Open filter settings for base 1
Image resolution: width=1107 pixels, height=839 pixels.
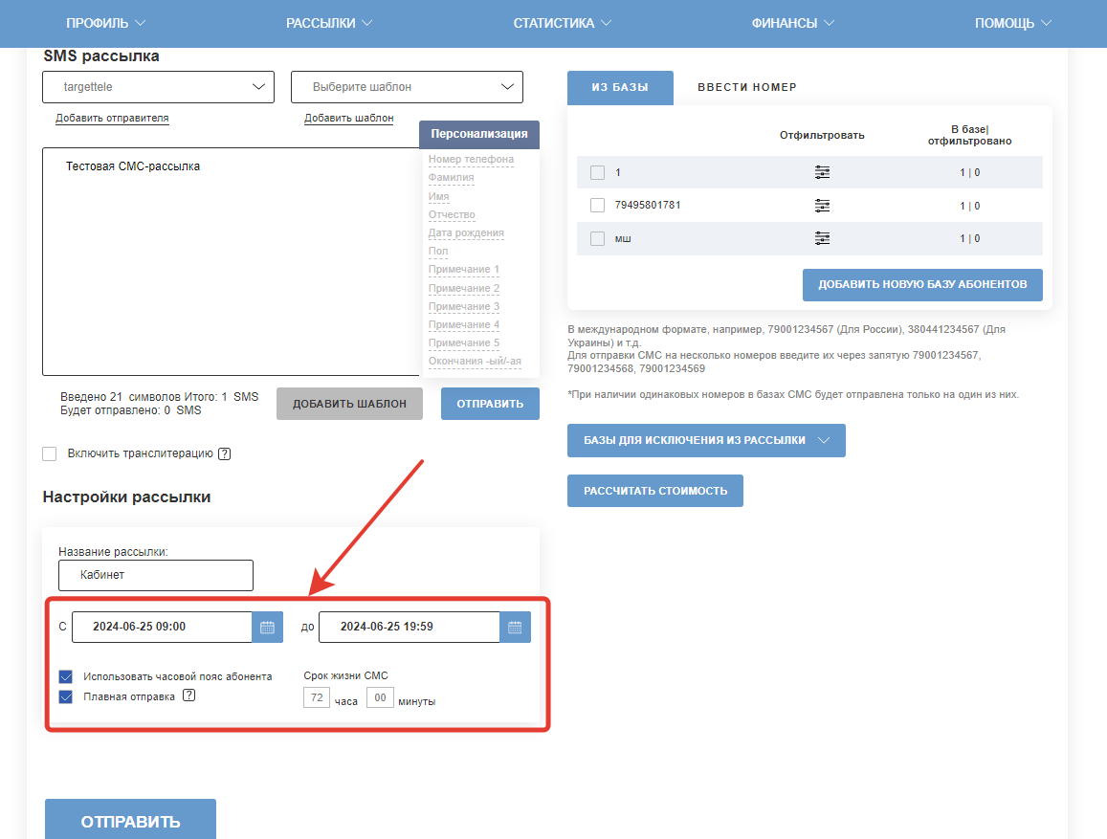tap(822, 172)
